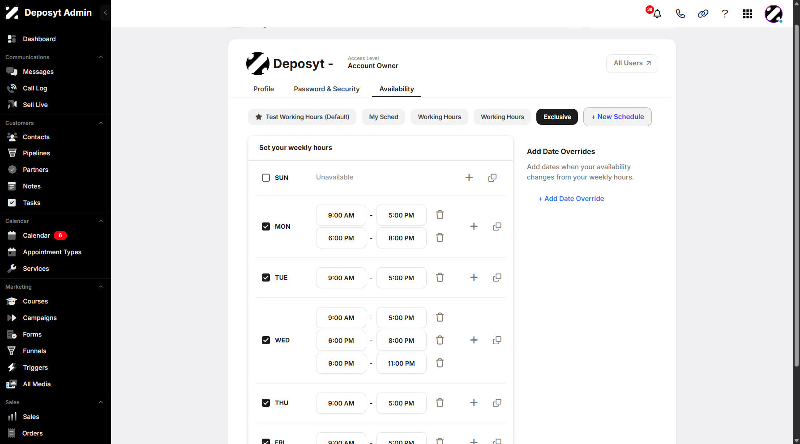Delete Thursday time slot
This screenshot has width=800, height=444.
(440, 403)
